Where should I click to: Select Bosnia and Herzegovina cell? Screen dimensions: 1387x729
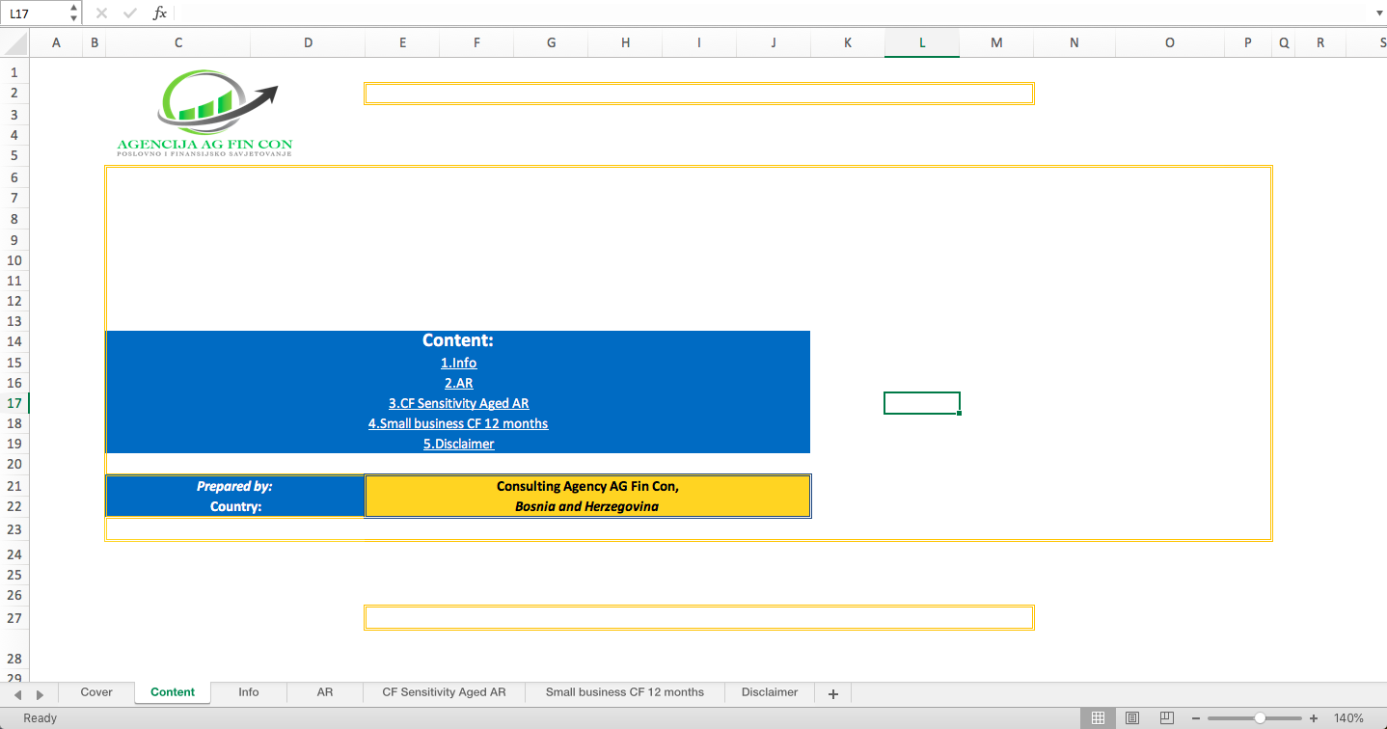pos(587,506)
